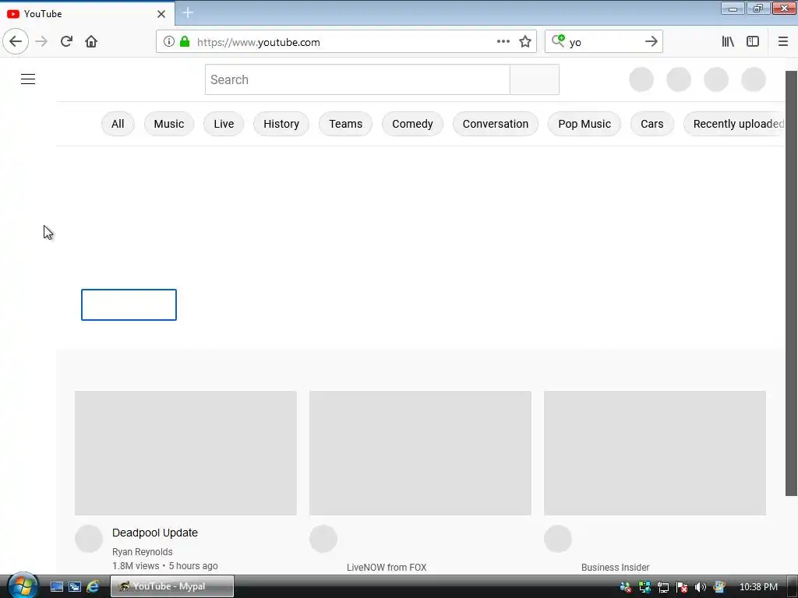Open the browser hamburger application menu
Image resolution: width=798 pixels, height=598 pixels.
click(x=782, y=42)
